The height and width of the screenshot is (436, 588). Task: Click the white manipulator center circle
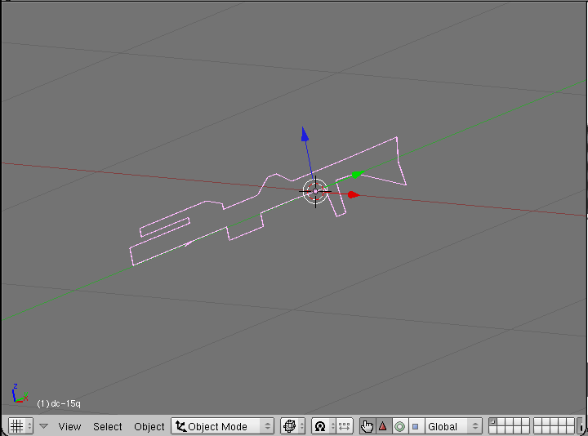315,191
